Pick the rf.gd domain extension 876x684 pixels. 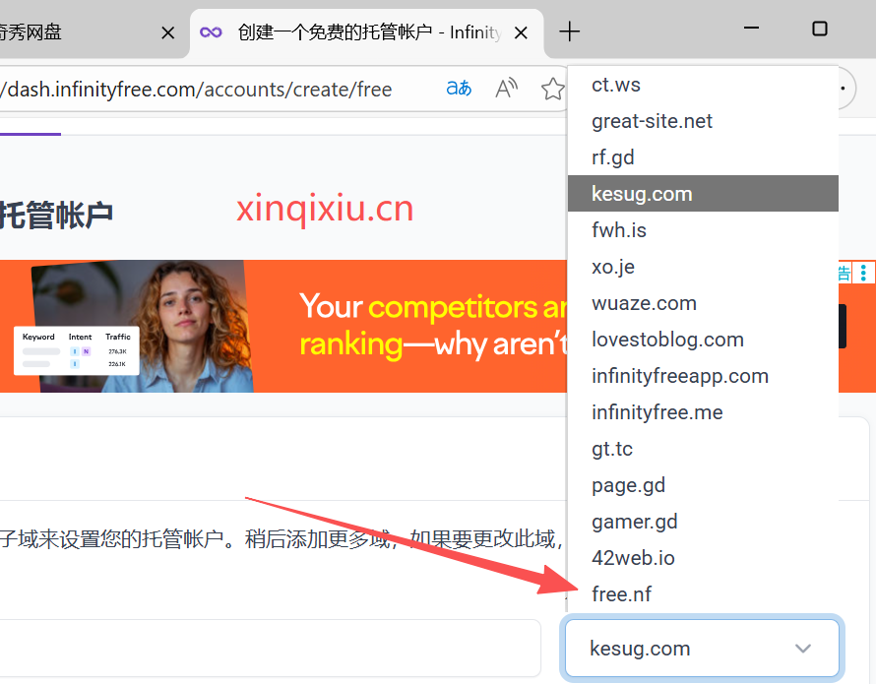click(x=613, y=157)
